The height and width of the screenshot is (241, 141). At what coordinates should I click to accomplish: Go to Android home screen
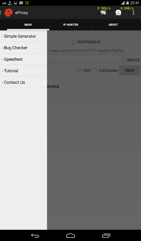(x=70, y=236)
